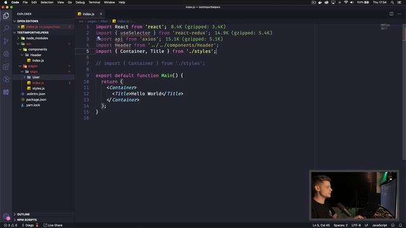Change file encoding UTF-8
Viewport: 406px width, 228px height.
click(x=356, y=225)
